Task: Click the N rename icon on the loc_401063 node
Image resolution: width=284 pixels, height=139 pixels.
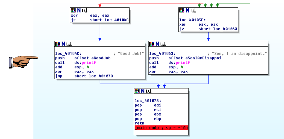Action: pyautogui.click(x=157, y=44)
